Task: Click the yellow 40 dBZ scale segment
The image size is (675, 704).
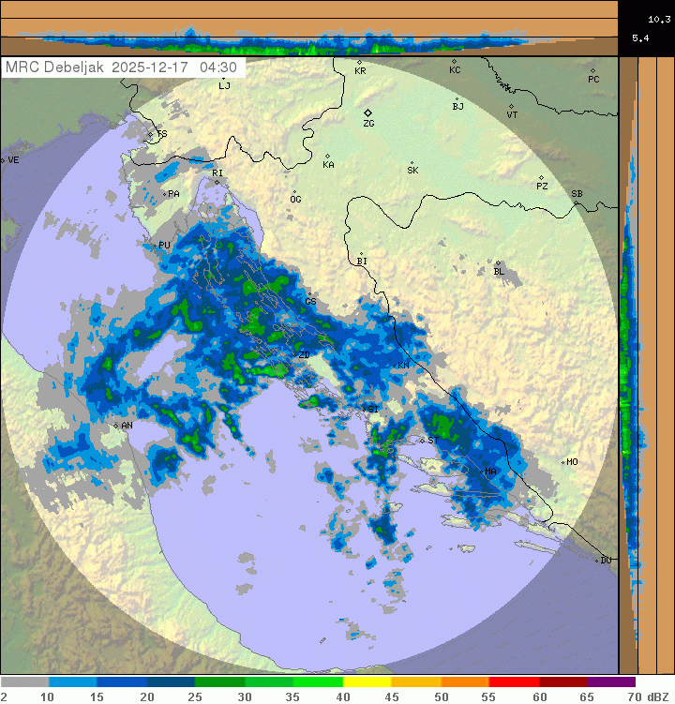Action: click(367, 682)
